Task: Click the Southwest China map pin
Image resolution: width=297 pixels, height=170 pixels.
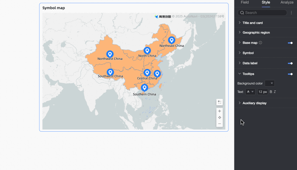Action: (110, 72)
